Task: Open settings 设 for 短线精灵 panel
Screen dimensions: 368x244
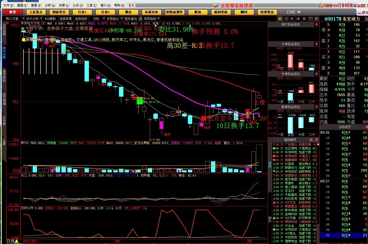Action: pos(317,140)
